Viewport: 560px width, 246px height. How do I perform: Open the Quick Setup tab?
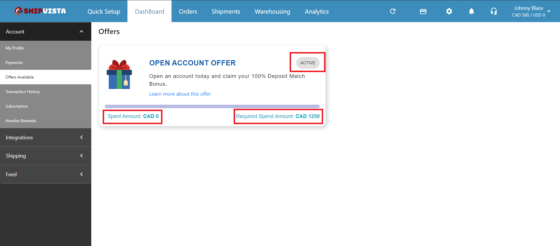(x=104, y=11)
